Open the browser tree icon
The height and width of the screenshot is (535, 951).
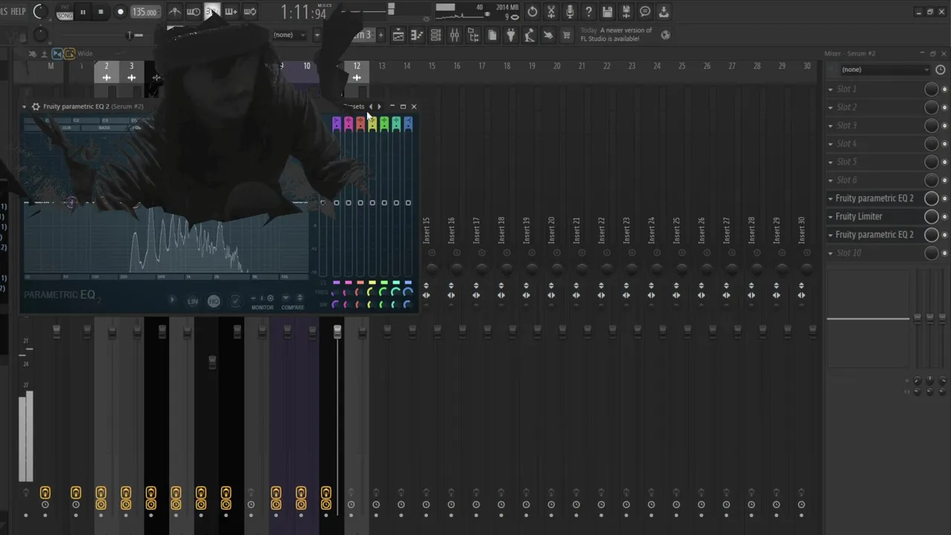pos(473,35)
